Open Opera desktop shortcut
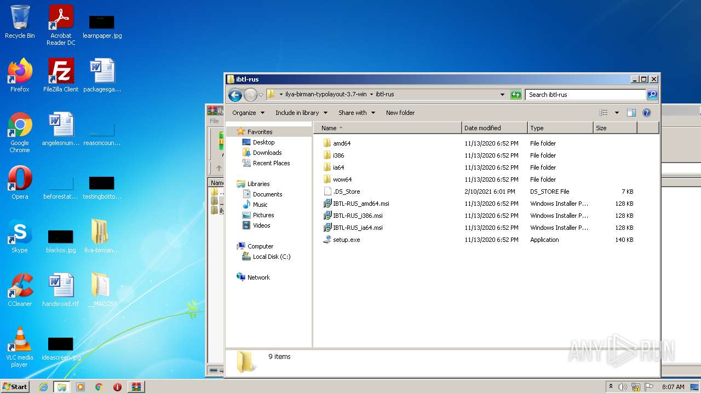 click(20, 183)
